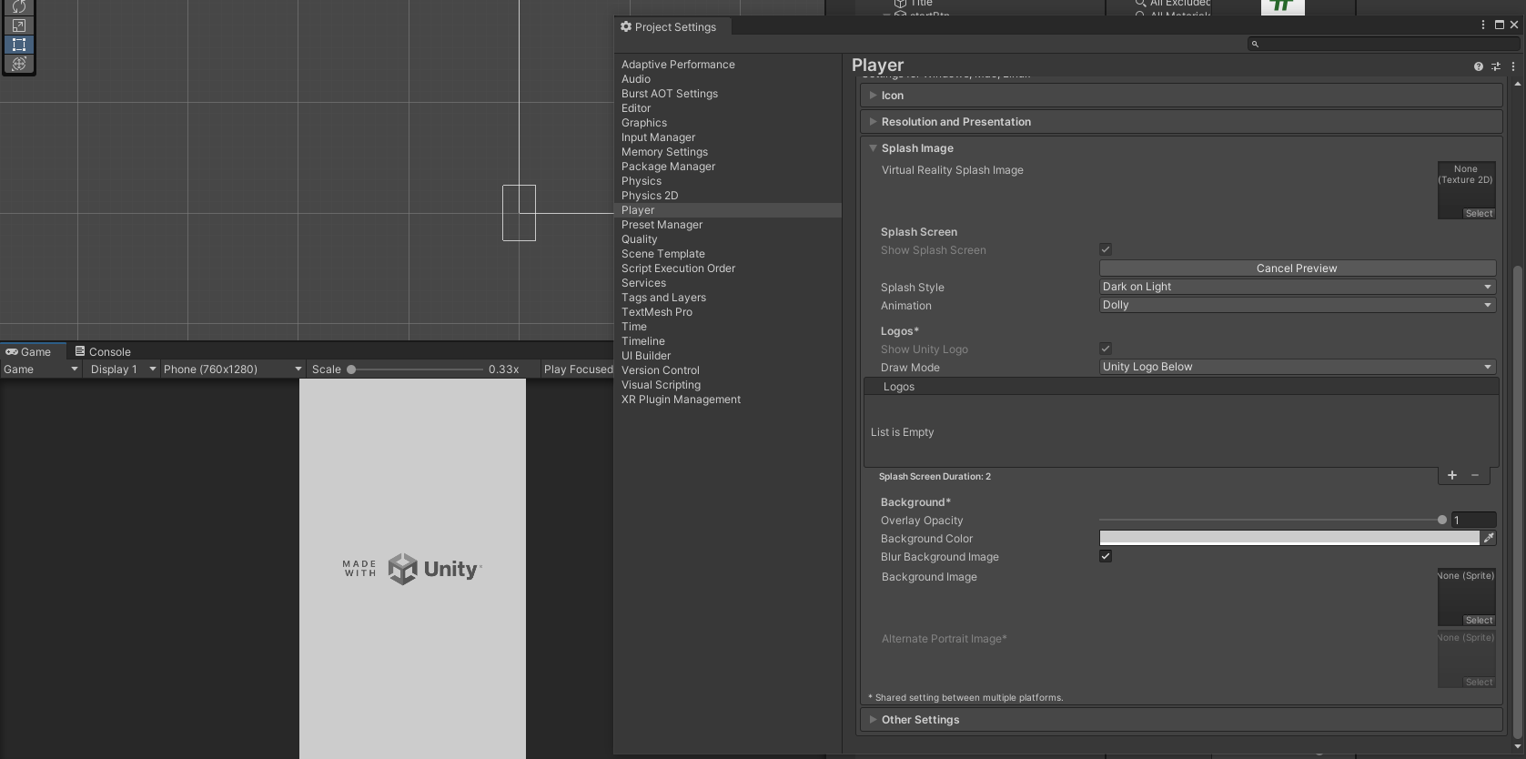Click the Cancel Preview button
1526x759 pixels.
coord(1298,268)
